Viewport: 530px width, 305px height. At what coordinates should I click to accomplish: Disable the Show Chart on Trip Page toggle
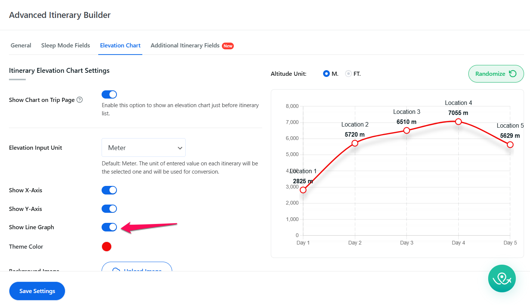(109, 94)
